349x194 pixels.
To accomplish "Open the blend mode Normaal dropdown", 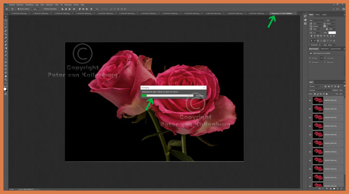I will (x=320, y=90).
